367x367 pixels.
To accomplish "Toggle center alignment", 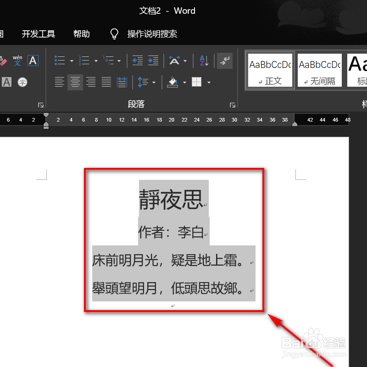I will (75, 82).
